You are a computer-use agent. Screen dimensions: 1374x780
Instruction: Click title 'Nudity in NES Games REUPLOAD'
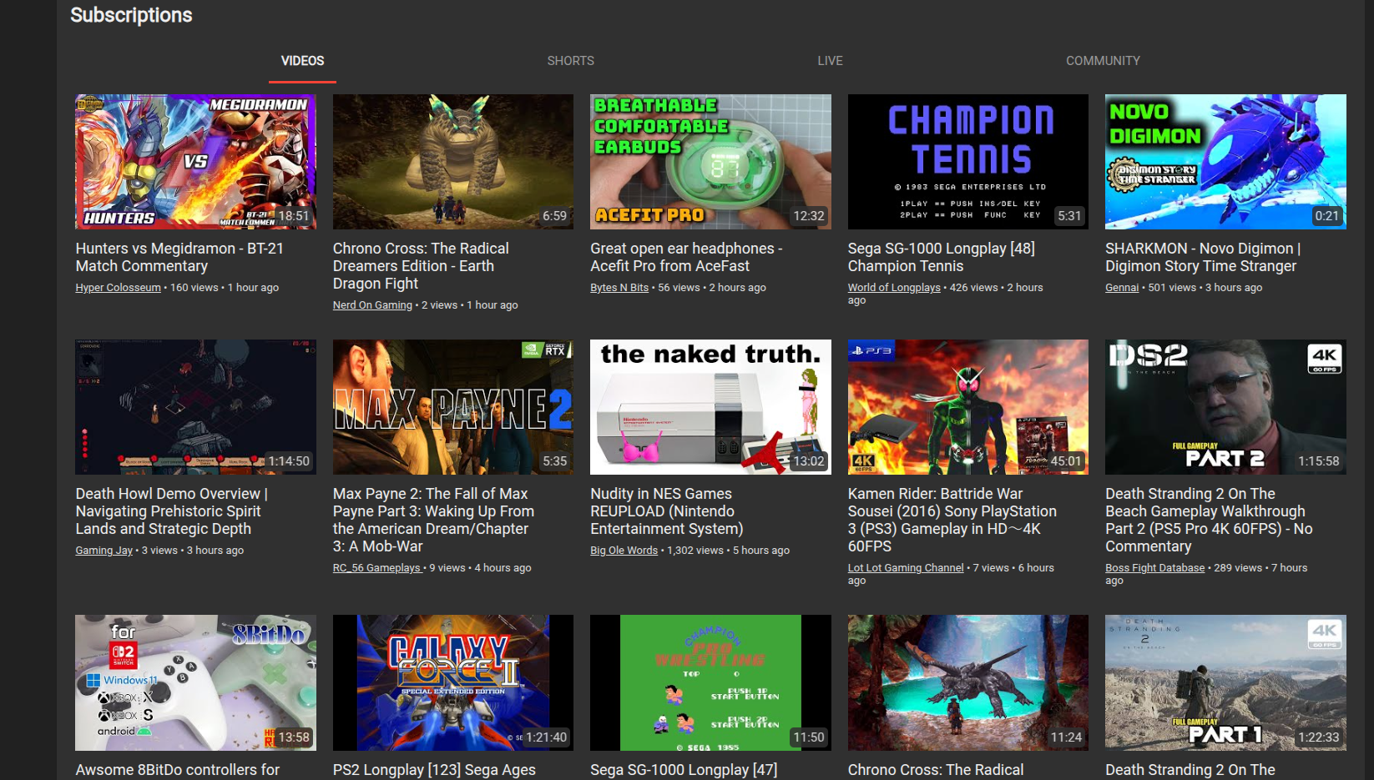pyautogui.click(x=666, y=511)
